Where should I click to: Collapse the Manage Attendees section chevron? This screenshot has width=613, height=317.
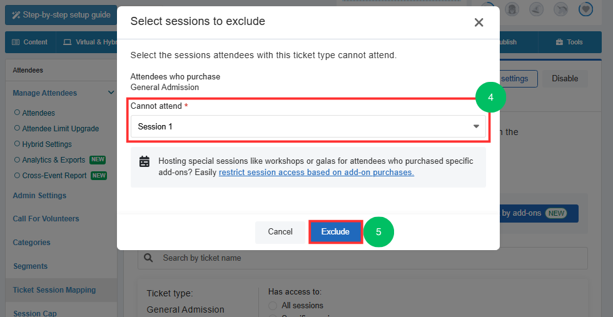[x=111, y=93]
